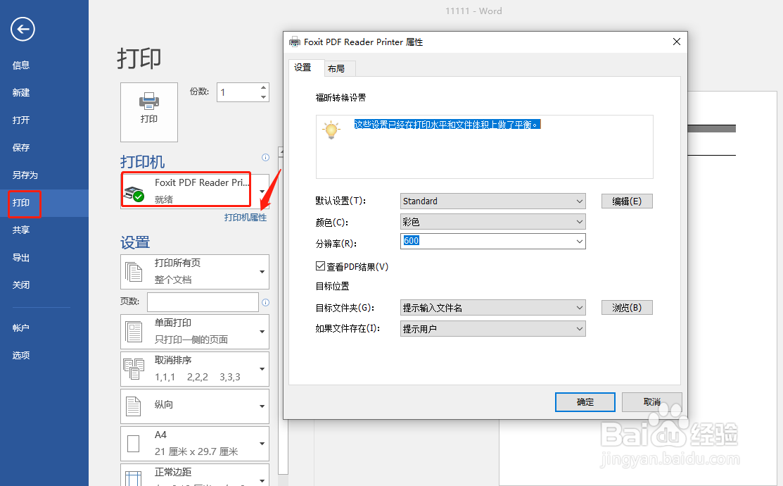Click the printer icon in dialog title bar

click(x=295, y=42)
